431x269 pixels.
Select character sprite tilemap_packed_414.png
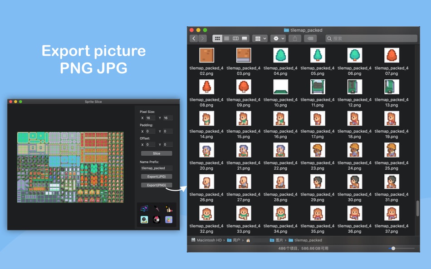(206, 118)
